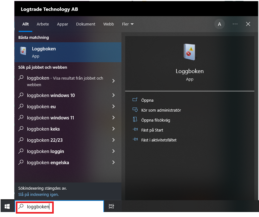Select the Allt tab

(x=25, y=24)
